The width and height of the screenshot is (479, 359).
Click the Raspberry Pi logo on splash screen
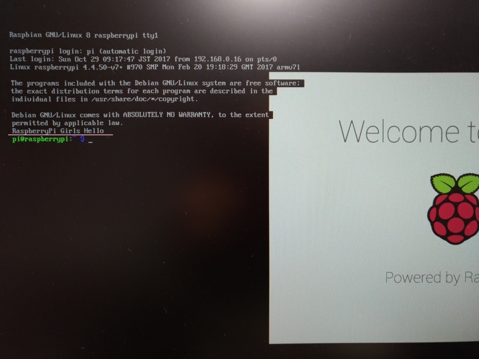453,209
